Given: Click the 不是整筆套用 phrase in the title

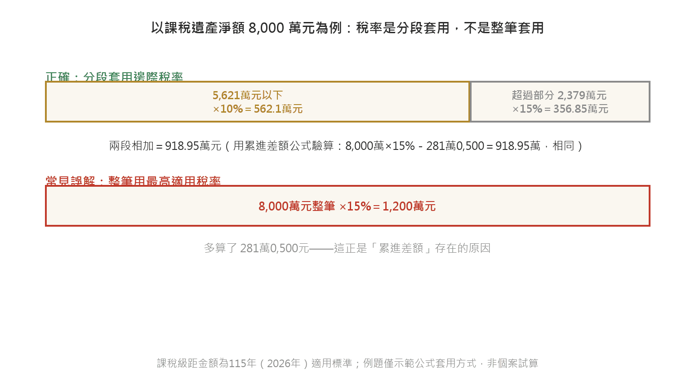Looking at the screenshot, I should 504,28.
